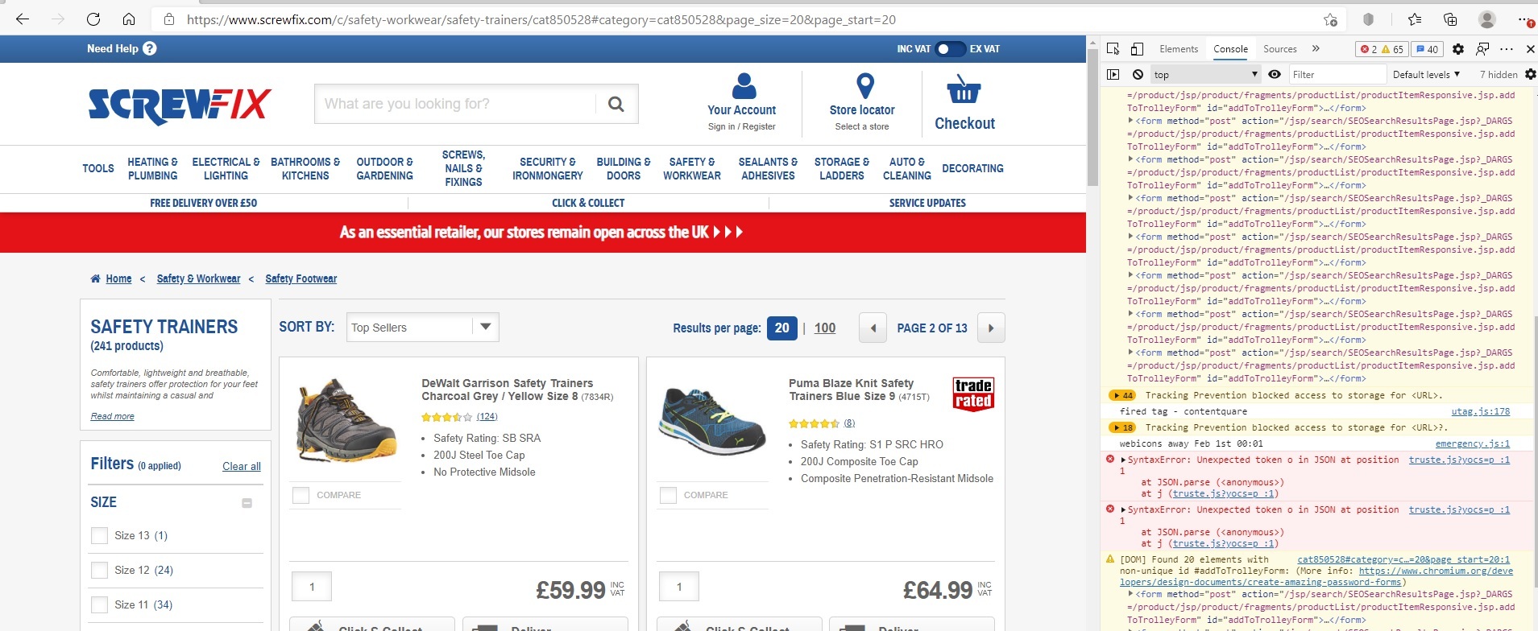Image resolution: width=1538 pixels, height=631 pixels.
Task: Open browser Collections icon
Action: (1450, 19)
